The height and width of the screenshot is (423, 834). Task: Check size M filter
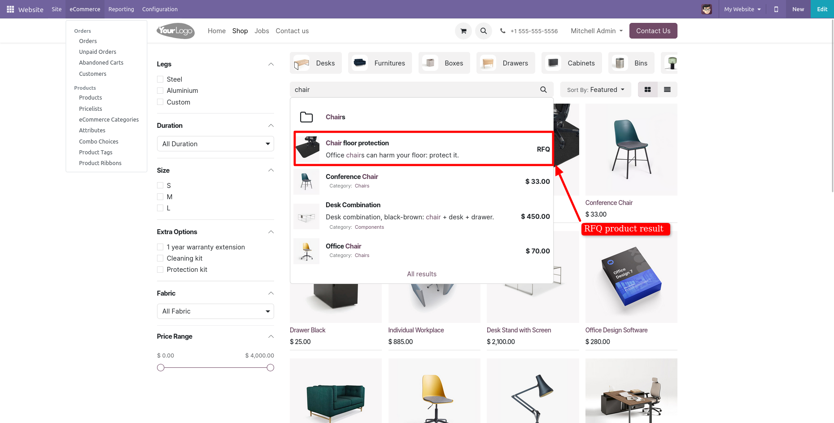[160, 197]
